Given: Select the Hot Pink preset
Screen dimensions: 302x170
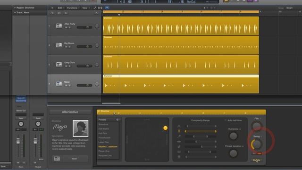Looking at the screenshot, I should point(103,133).
